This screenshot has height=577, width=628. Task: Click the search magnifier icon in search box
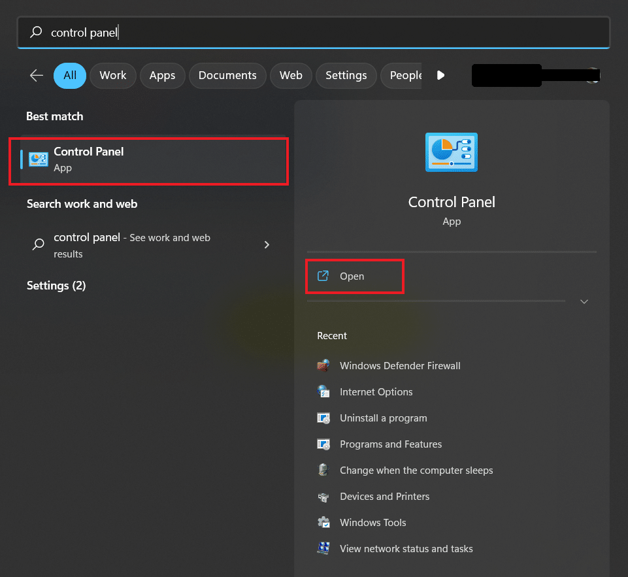pyautogui.click(x=36, y=32)
